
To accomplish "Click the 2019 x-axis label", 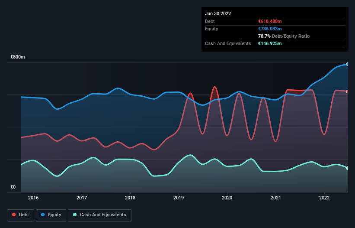I will (x=179, y=198).
